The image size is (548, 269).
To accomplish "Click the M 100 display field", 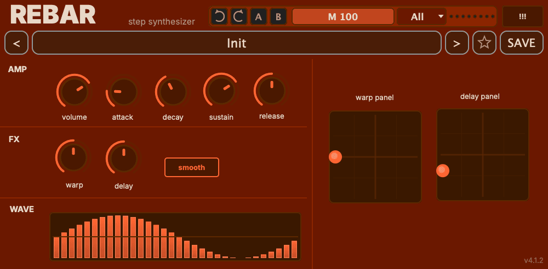I will [343, 16].
